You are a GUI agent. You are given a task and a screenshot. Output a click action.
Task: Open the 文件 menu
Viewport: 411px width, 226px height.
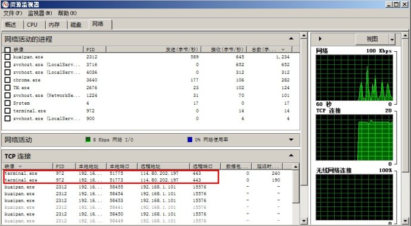[13, 13]
